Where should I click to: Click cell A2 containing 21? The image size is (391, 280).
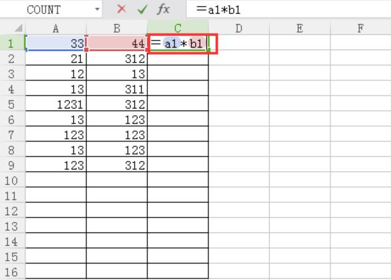(x=56, y=58)
